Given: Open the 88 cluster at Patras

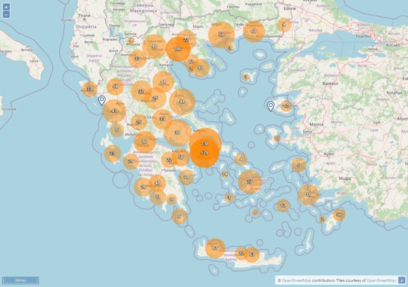Looking at the screenshot, I should click(145, 142).
